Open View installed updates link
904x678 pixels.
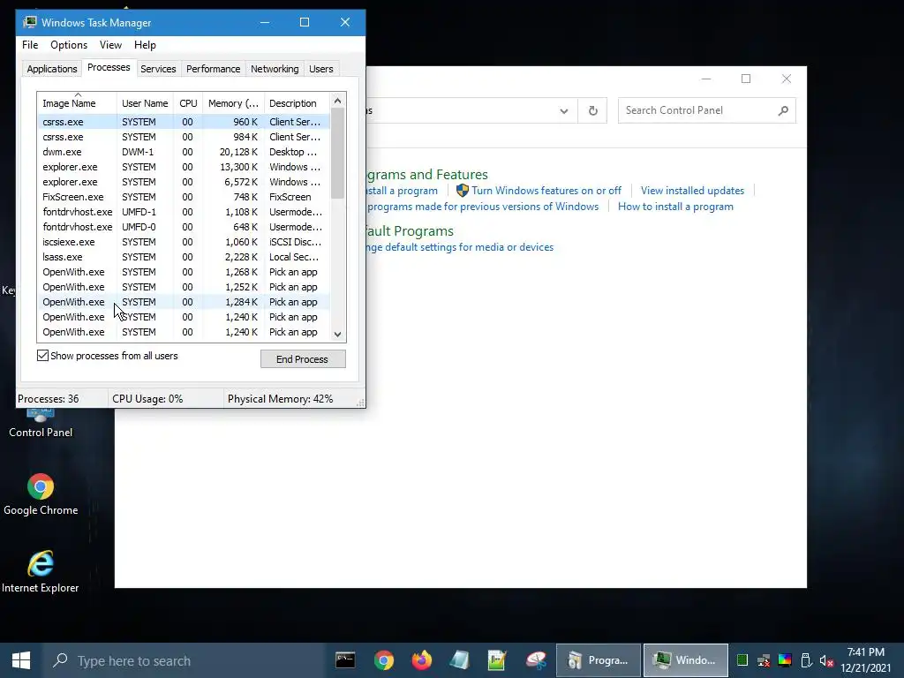click(x=692, y=191)
